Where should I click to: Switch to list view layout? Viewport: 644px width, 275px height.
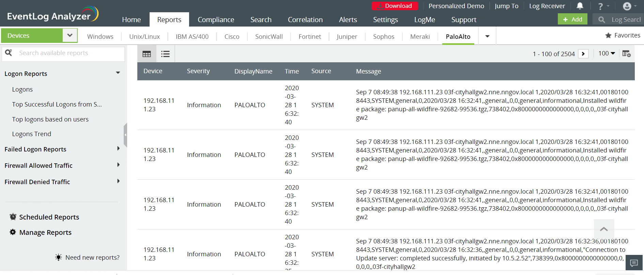pyautogui.click(x=166, y=54)
